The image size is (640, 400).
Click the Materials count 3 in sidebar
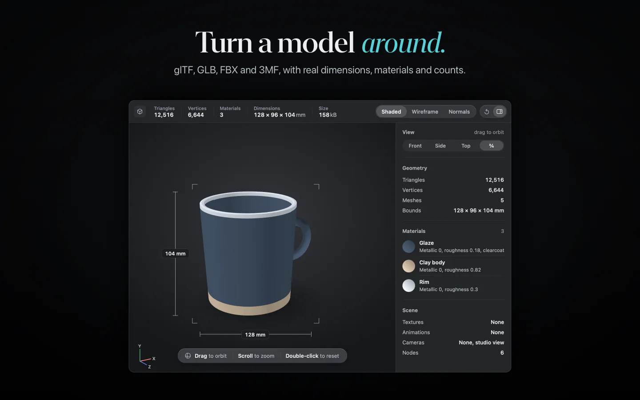(x=503, y=231)
